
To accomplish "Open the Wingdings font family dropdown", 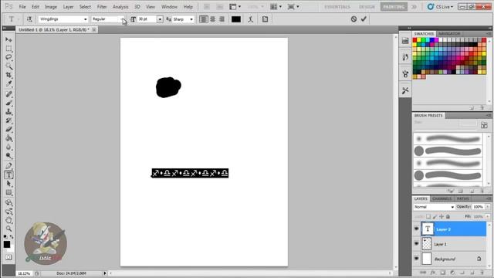I will pos(86,19).
